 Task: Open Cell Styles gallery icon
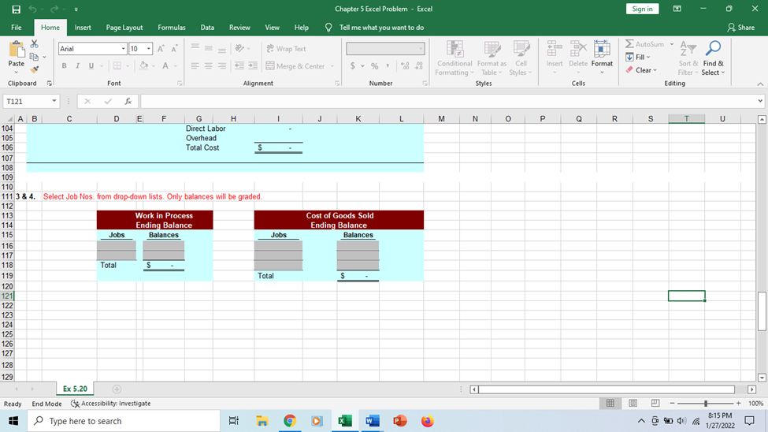(521, 50)
